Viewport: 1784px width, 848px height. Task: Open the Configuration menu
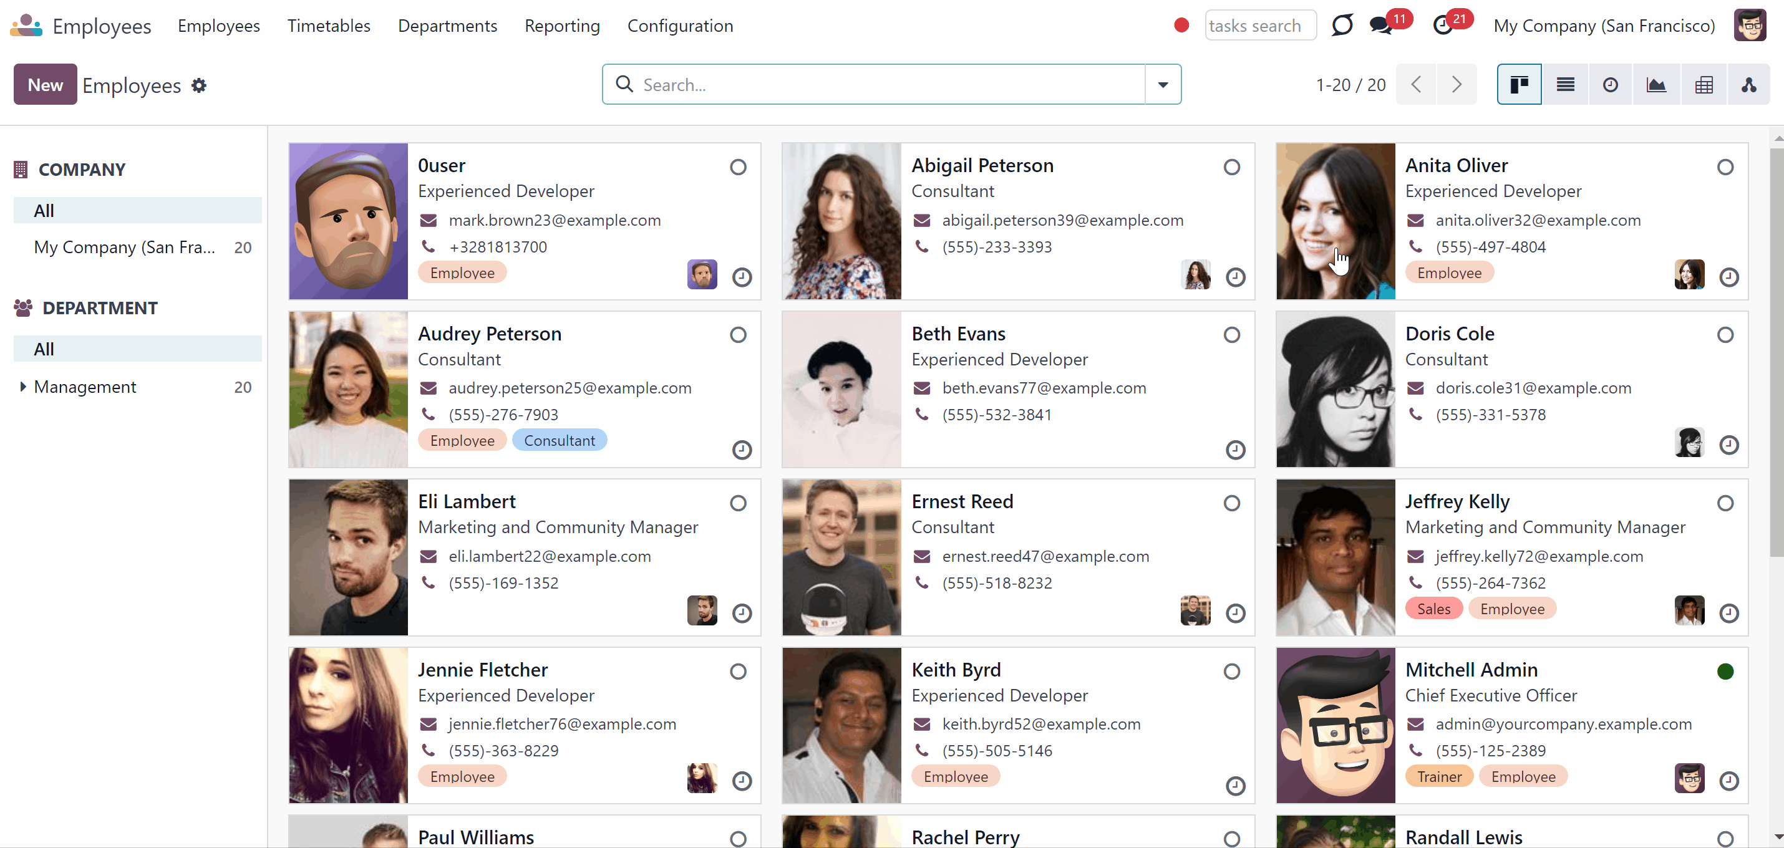[x=680, y=26]
